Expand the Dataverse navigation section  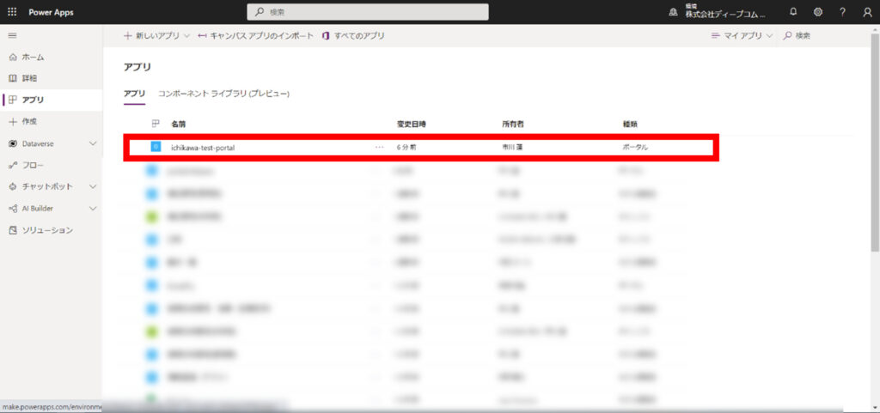pyautogui.click(x=92, y=143)
